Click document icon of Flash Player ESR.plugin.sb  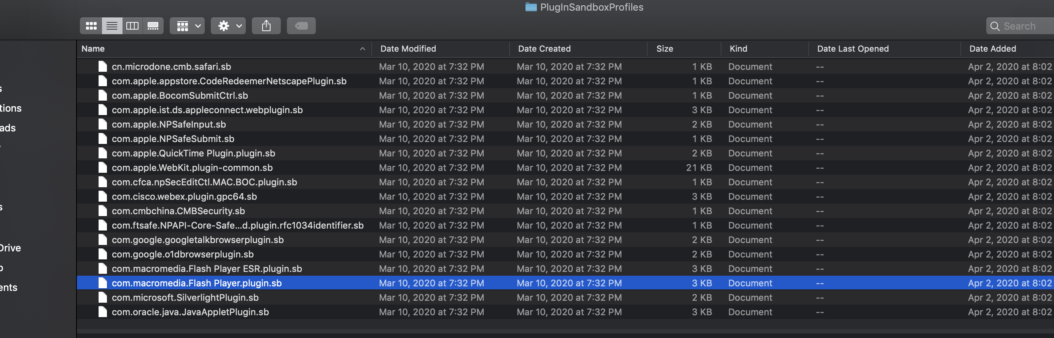(x=103, y=269)
